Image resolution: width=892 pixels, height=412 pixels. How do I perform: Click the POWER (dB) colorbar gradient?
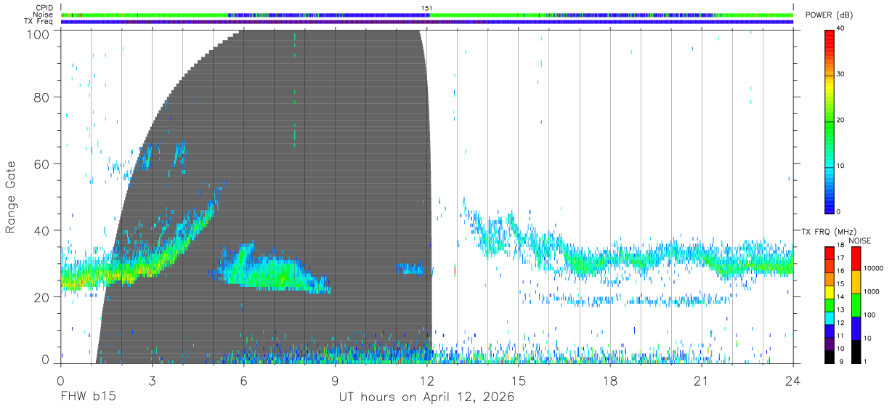click(x=830, y=121)
